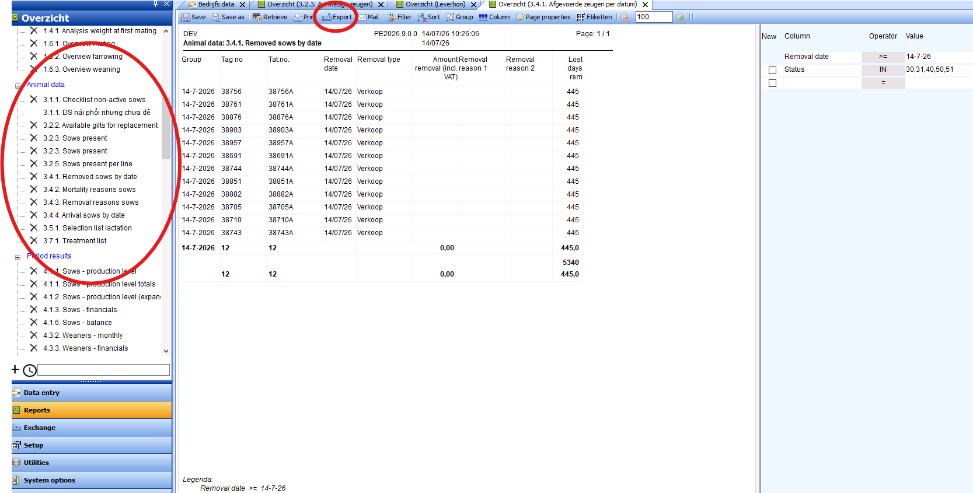Open report 3.2.2. Available gilts for replacement
This screenshot has height=493, width=973.
[x=100, y=125]
